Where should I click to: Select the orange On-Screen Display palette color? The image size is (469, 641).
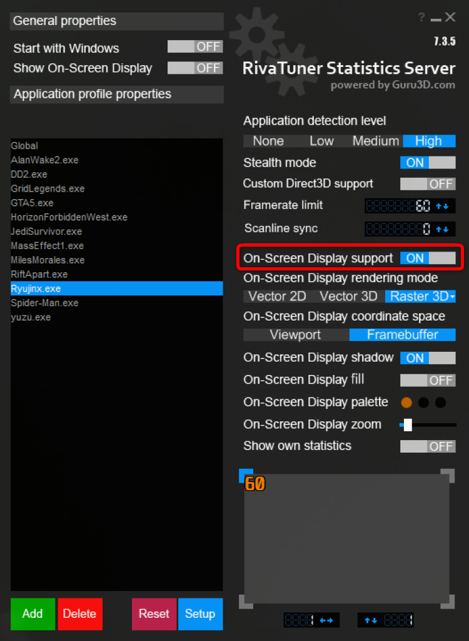[x=406, y=403]
